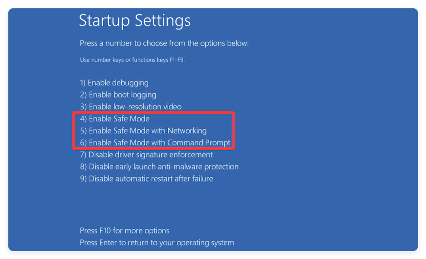Click the '1)' number before Enable debugging
Viewport: 426px width, 259px height.
click(83, 83)
